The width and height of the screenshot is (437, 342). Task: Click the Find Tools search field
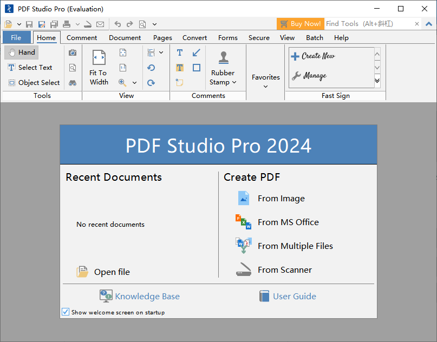pyautogui.click(x=369, y=24)
